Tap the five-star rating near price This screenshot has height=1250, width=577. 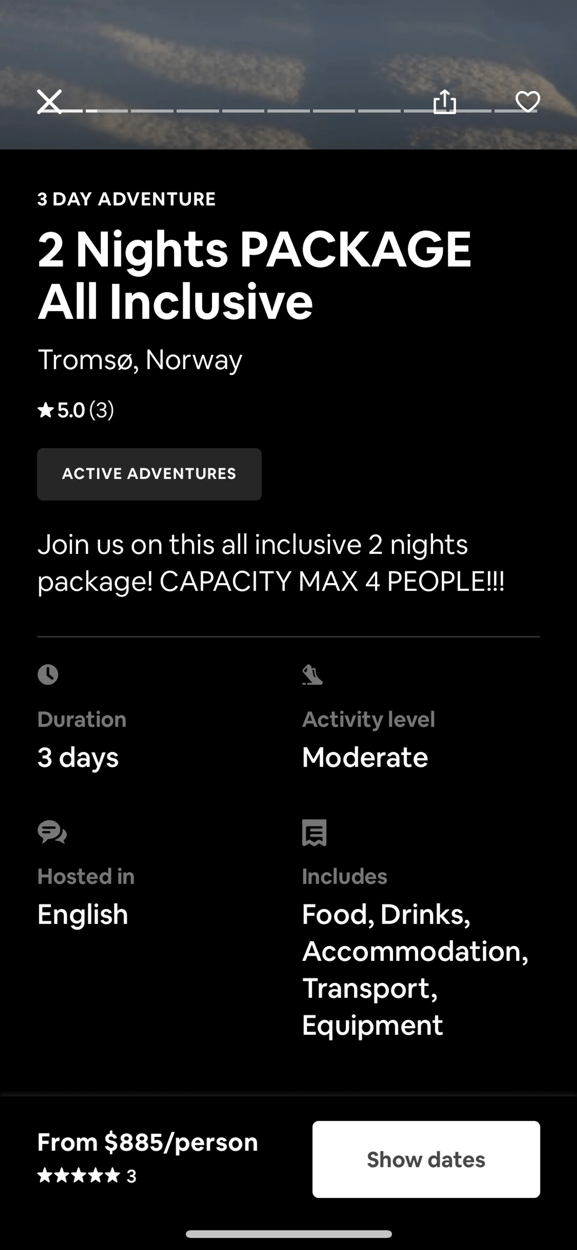(78, 1176)
